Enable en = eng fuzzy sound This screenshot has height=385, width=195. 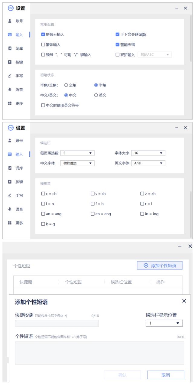(x=93, y=214)
